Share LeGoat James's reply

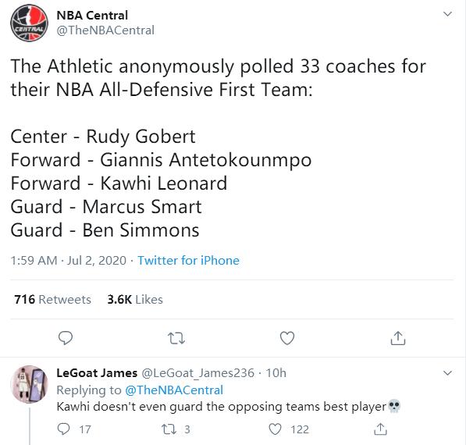click(x=380, y=429)
